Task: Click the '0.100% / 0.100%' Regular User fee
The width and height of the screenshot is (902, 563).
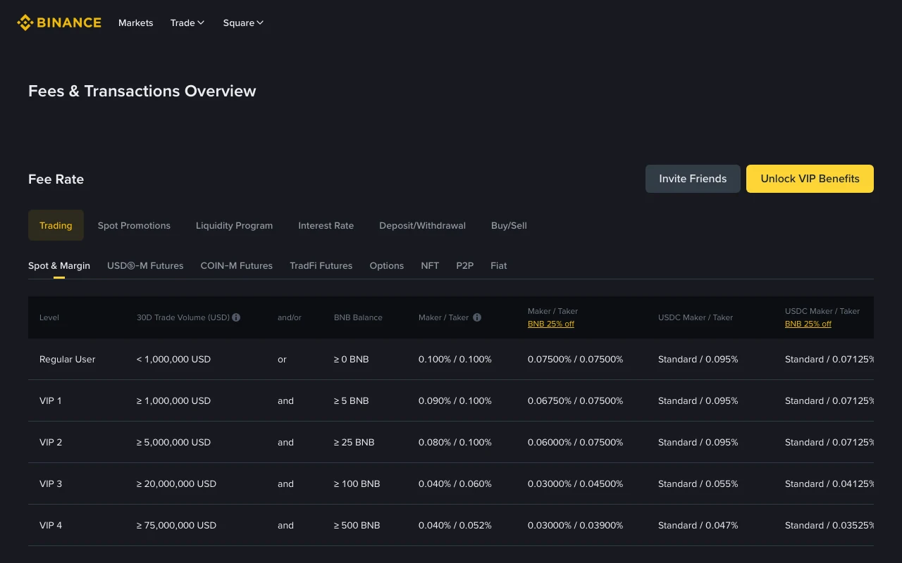Action: point(455,359)
